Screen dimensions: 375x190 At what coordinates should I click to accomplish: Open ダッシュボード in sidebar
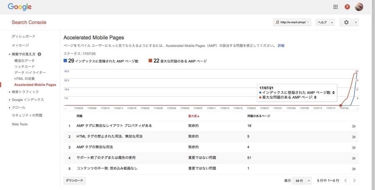[23, 36]
